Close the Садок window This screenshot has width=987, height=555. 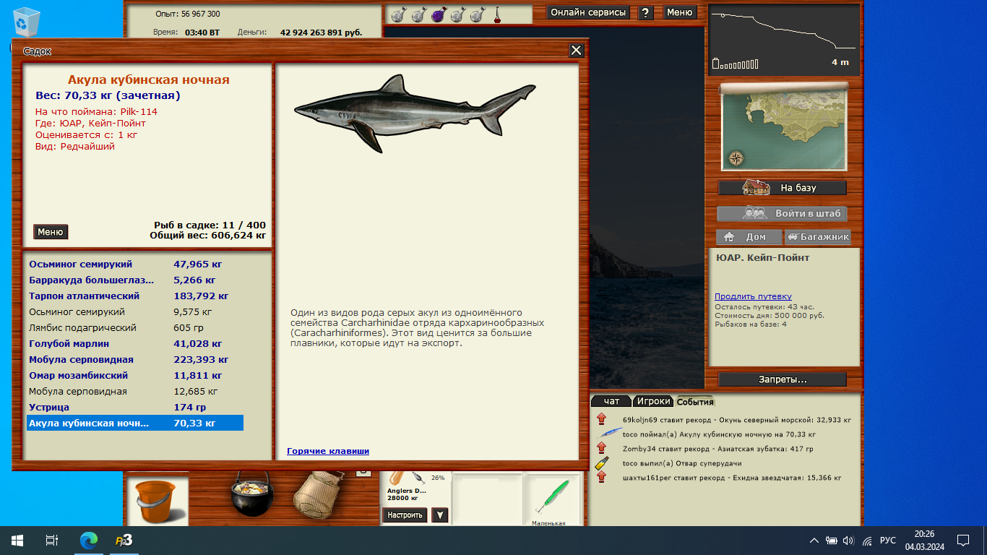pyautogui.click(x=576, y=50)
